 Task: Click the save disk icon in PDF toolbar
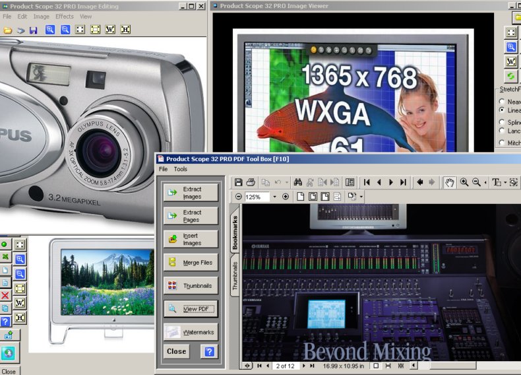(x=238, y=182)
